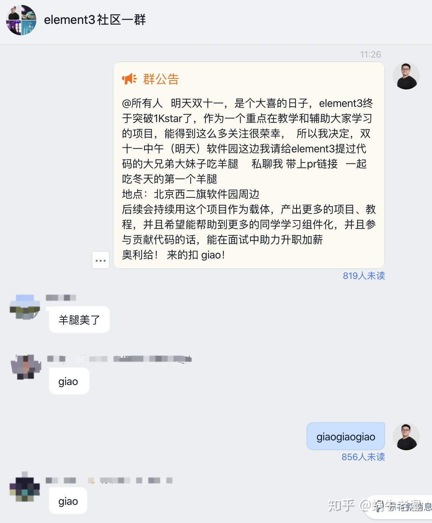Click the 11:26 timestamp

[370, 55]
